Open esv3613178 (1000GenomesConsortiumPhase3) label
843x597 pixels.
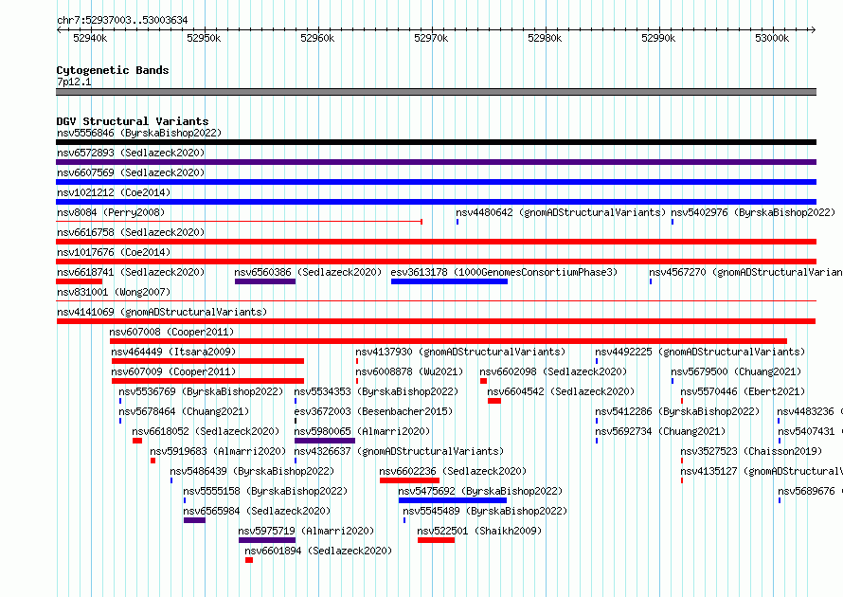tap(504, 272)
